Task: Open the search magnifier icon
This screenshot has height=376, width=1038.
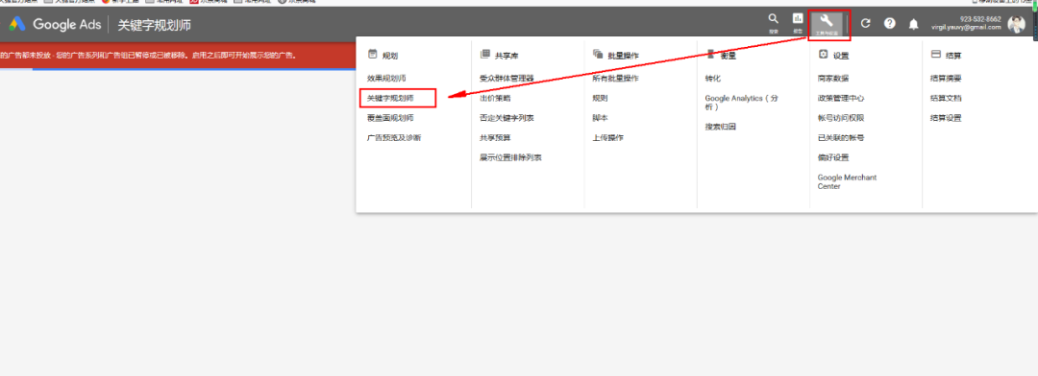Action: [773, 22]
